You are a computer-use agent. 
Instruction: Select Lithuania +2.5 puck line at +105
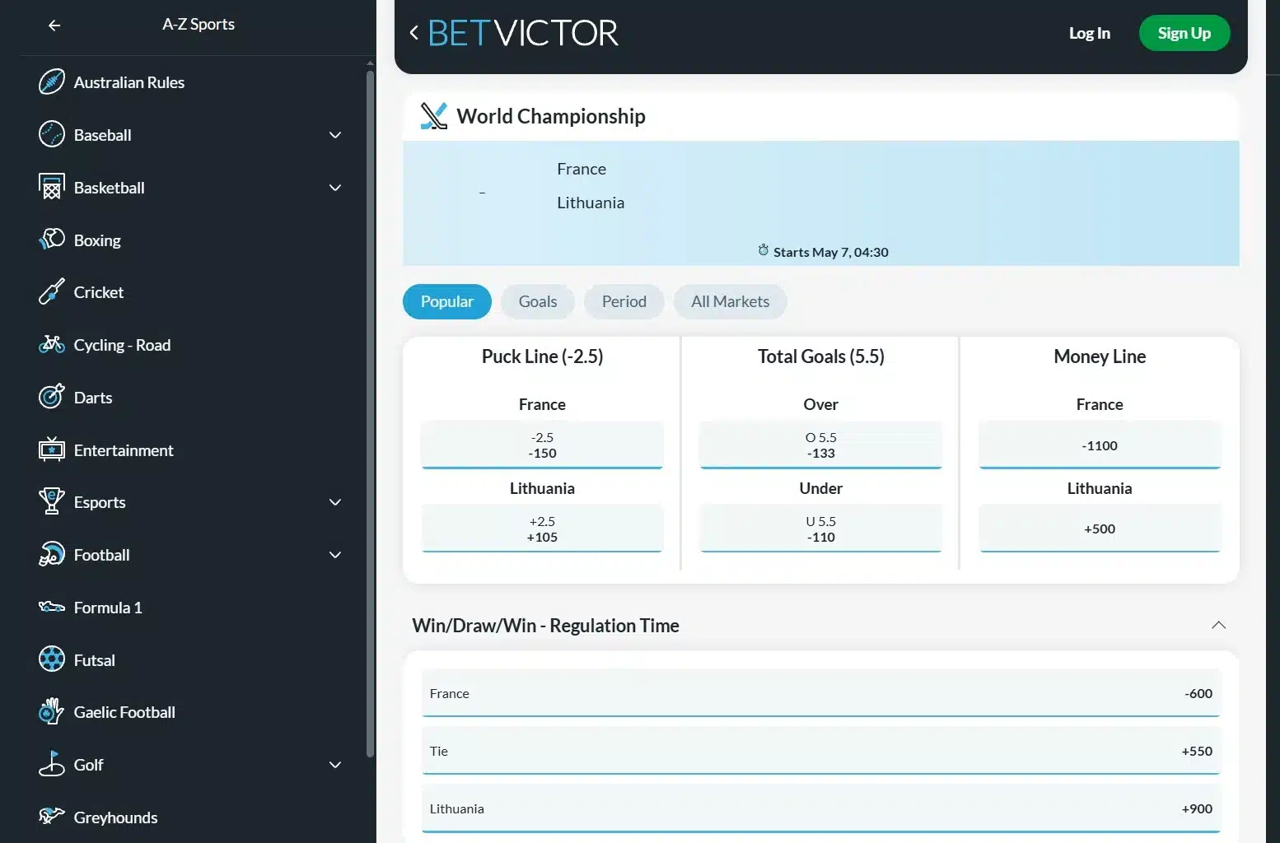(542, 529)
